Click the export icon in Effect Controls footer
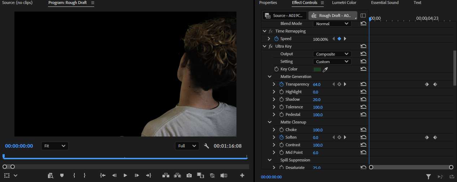The width and height of the screenshot is (457, 182). point(452,177)
